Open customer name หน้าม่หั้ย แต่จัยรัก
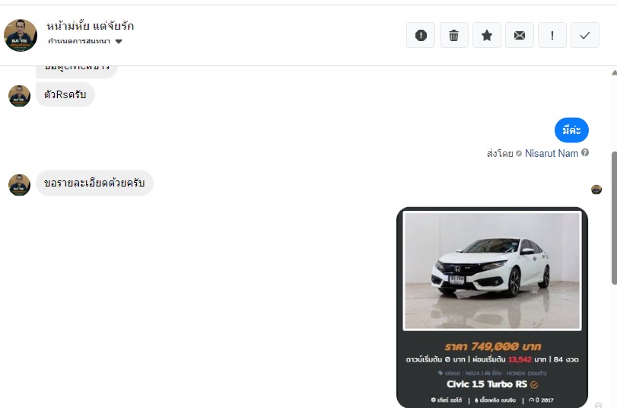This screenshot has height=408, width=617. pos(90,26)
